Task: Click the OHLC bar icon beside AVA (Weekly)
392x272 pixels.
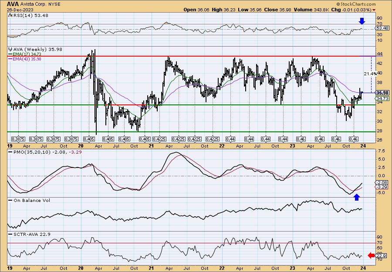Action: (10, 49)
